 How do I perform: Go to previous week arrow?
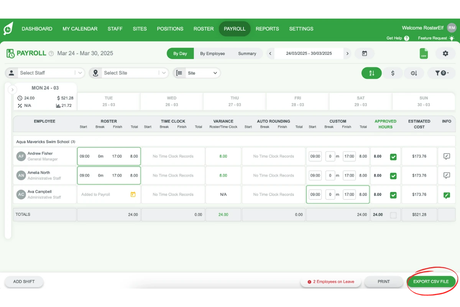[x=270, y=53]
